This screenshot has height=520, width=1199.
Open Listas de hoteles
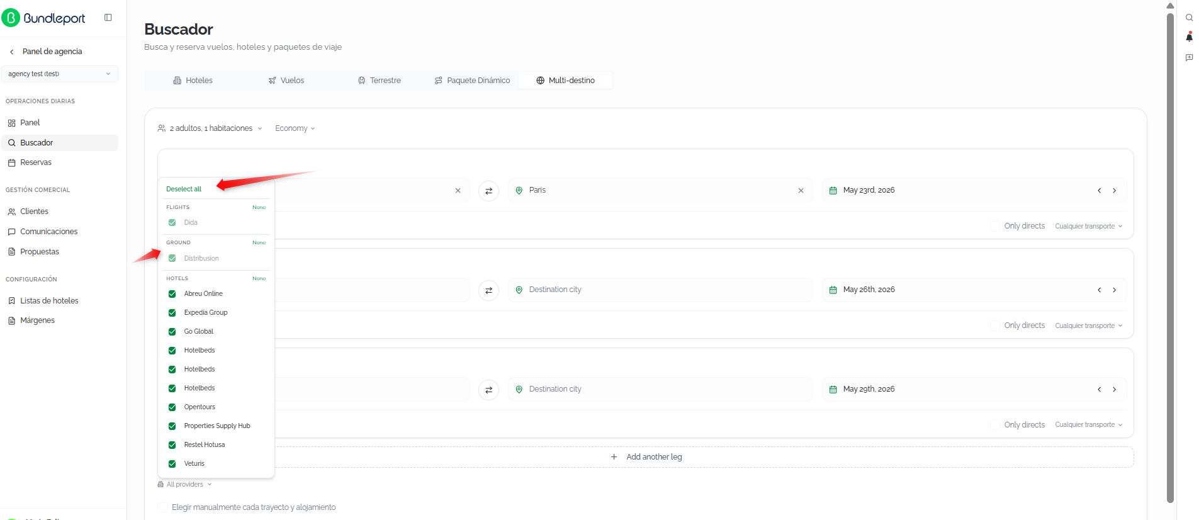coord(60,301)
